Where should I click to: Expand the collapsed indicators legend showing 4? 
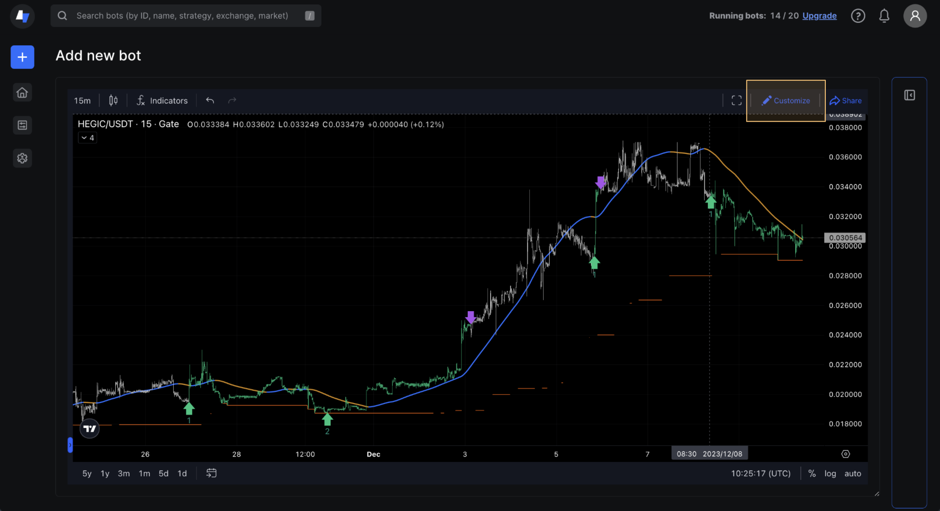point(88,137)
